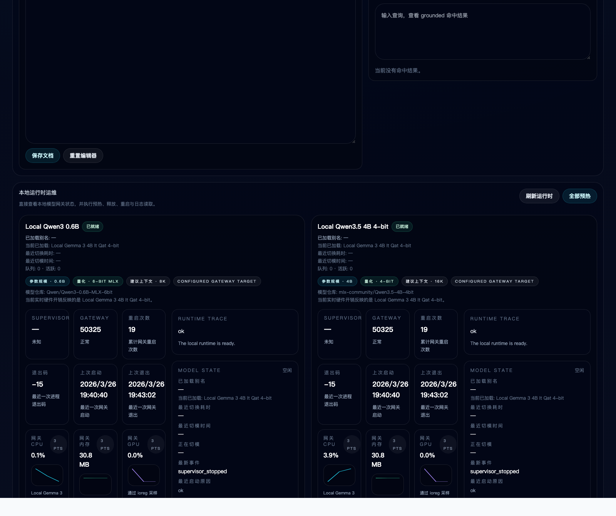
Task: Click CONFIGURED GATEWAY TARGET chip in Qwen3.5 4B card
Action: tap(494, 281)
